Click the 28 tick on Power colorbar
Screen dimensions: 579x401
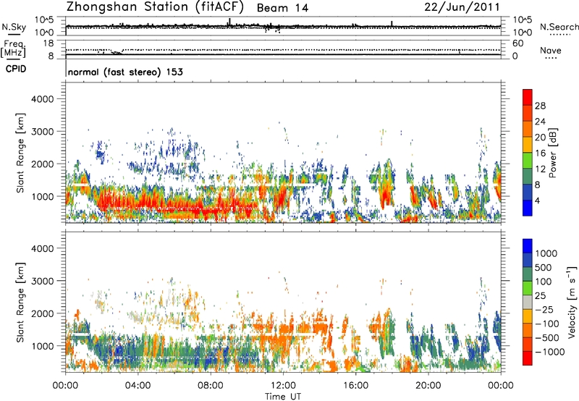pyautogui.click(x=540, y=106)
